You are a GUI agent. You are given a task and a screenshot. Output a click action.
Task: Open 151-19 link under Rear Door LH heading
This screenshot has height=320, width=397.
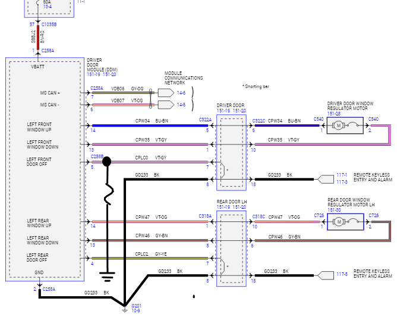click(x=223, y=207)
